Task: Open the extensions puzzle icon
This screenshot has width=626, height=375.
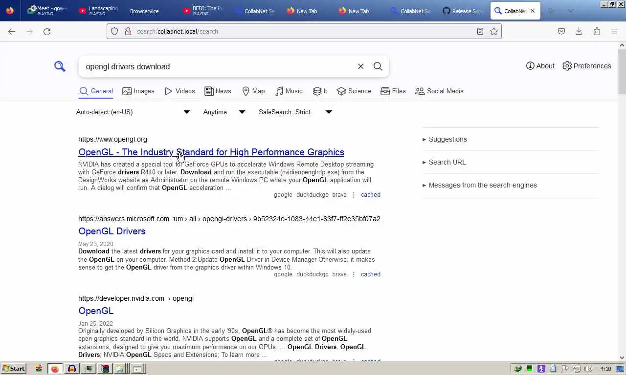Action: (597, 31)
